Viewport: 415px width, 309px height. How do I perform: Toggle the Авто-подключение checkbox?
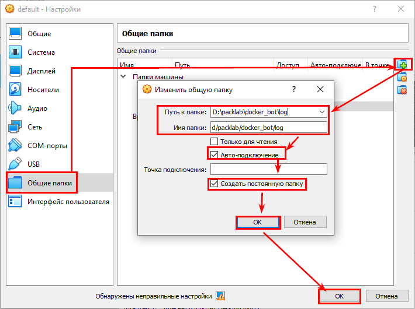pos(214,154)
